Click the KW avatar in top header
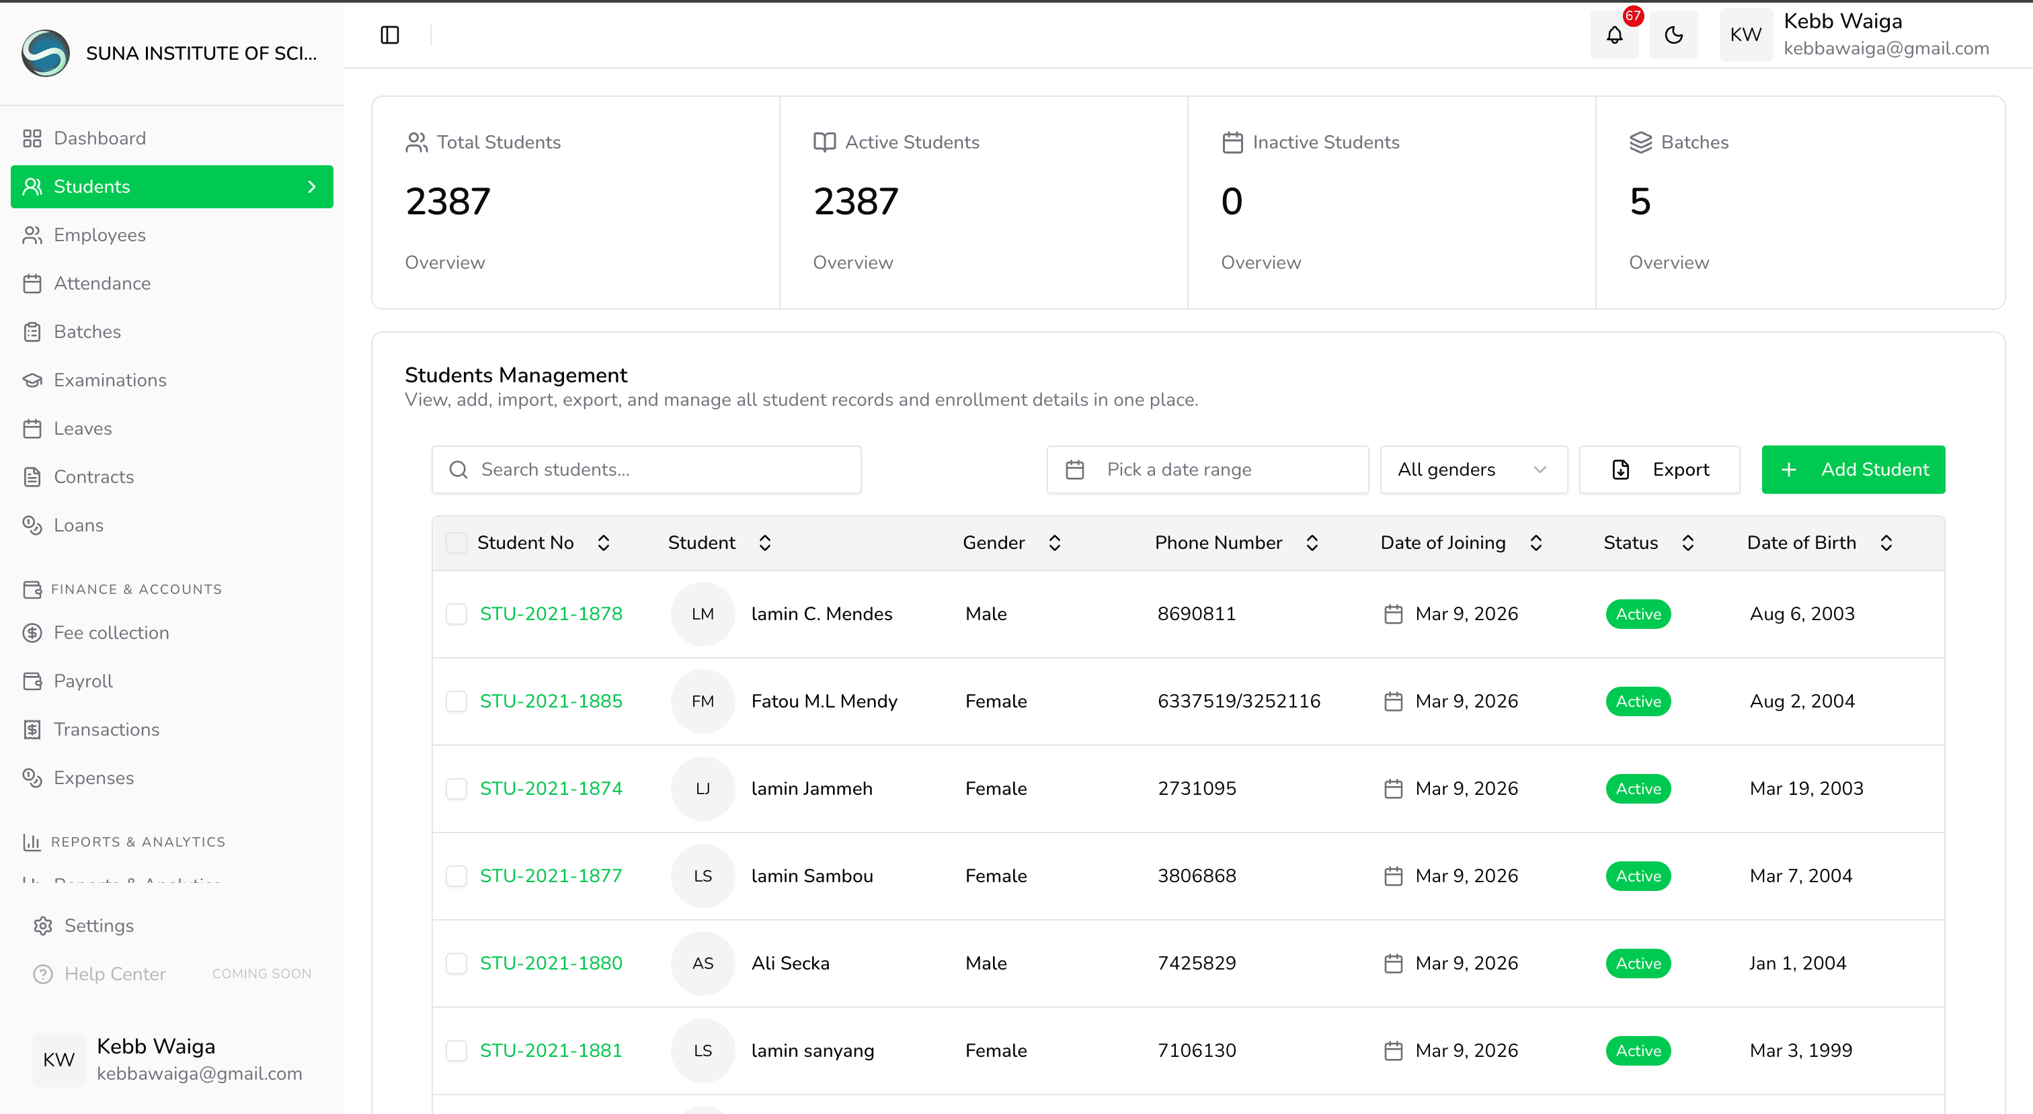 [x=1745, y=35]
